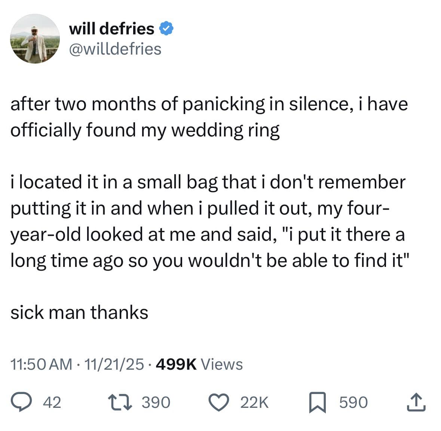Click the "officially found my wedding ring" line
The height and width of the screenshot is (431, 441).
coord(145,130)
